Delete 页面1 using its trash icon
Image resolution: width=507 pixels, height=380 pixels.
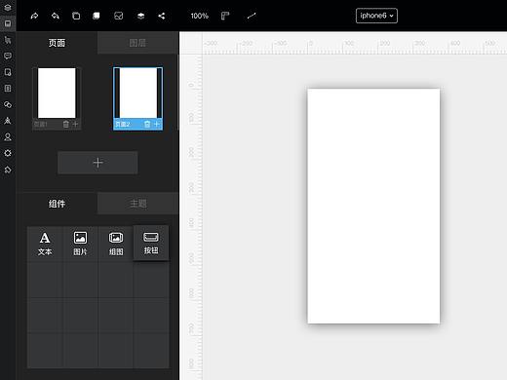66,124
